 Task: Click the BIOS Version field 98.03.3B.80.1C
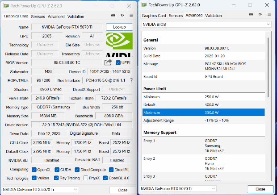pyautogui.click(x=67, y=62)
